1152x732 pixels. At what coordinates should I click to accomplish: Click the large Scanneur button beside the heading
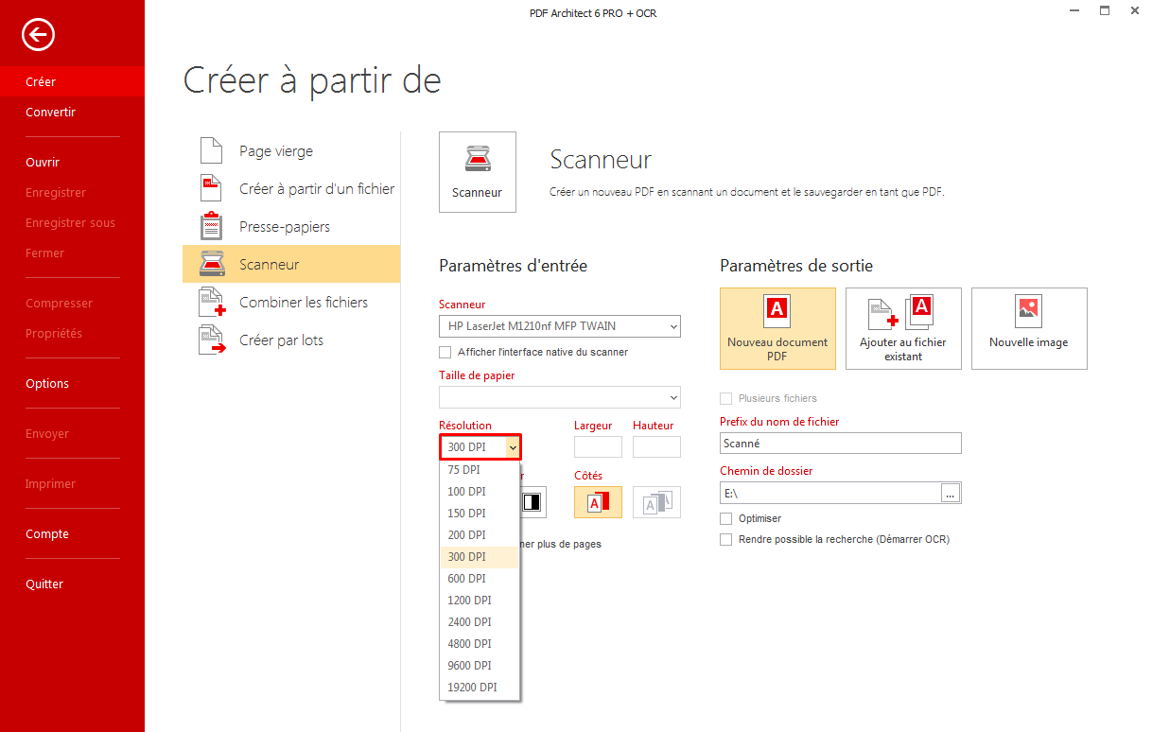point(478,171)
